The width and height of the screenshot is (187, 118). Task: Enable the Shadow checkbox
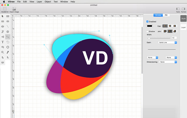click(x=147, y=31)
